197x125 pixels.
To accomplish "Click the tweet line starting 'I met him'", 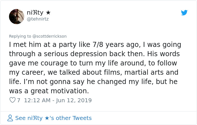I will (x=95, y=45).
